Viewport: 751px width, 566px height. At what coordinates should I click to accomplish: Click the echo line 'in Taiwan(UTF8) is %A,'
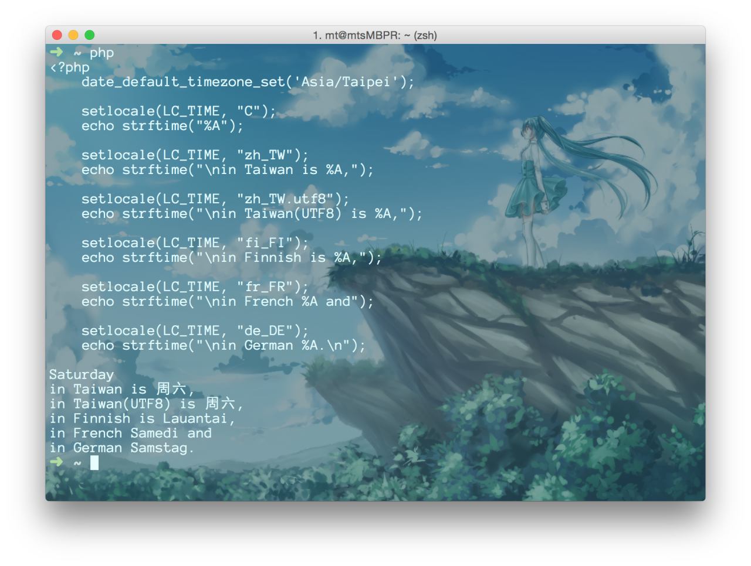pos(252,214)
